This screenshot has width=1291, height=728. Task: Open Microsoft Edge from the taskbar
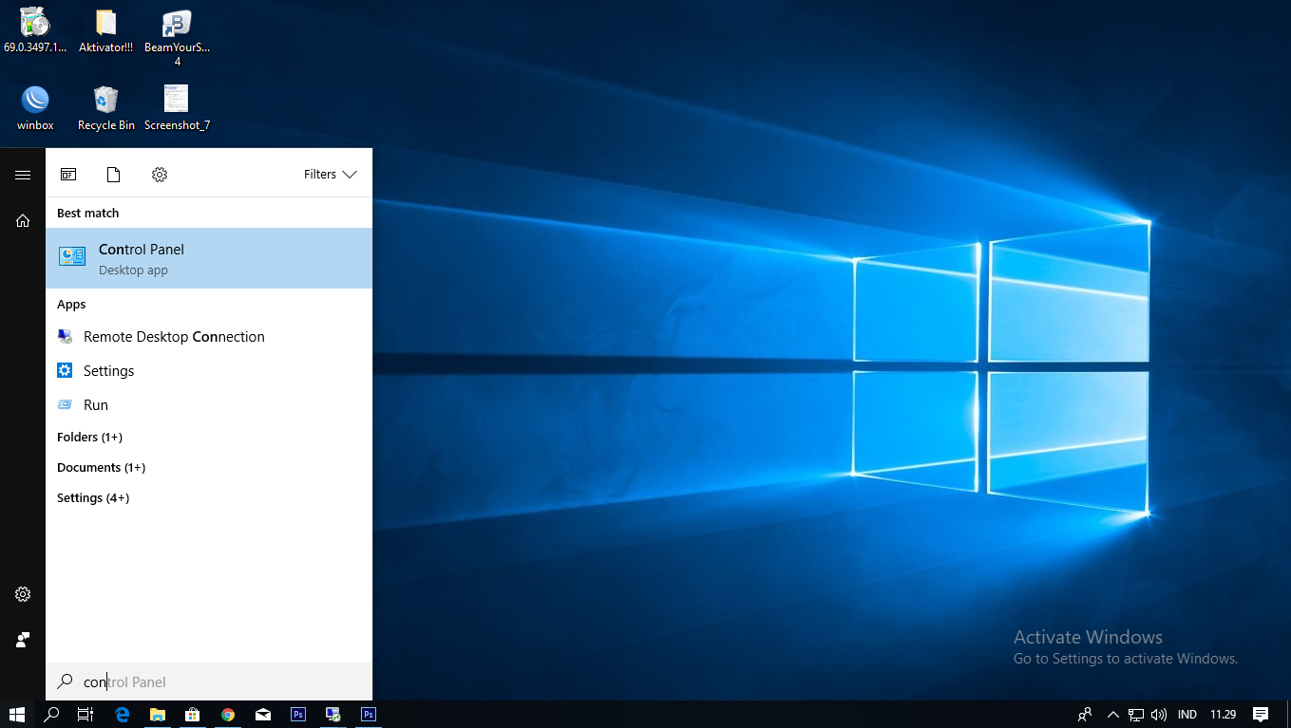coord(122,714)
